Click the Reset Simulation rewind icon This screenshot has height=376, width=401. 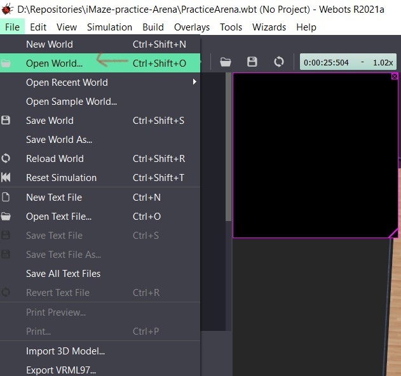click(x=6, y=177)
